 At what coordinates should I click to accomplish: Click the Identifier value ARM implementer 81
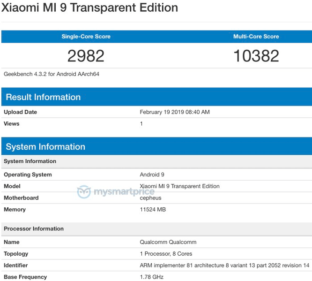pyautogui.click(x=224, y=266)
